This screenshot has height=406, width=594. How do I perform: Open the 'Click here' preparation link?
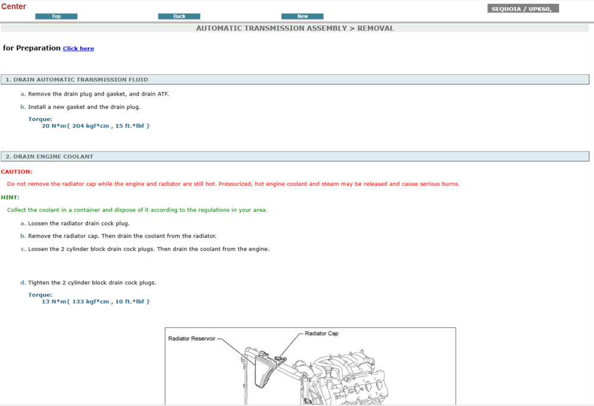coord(78,49)
